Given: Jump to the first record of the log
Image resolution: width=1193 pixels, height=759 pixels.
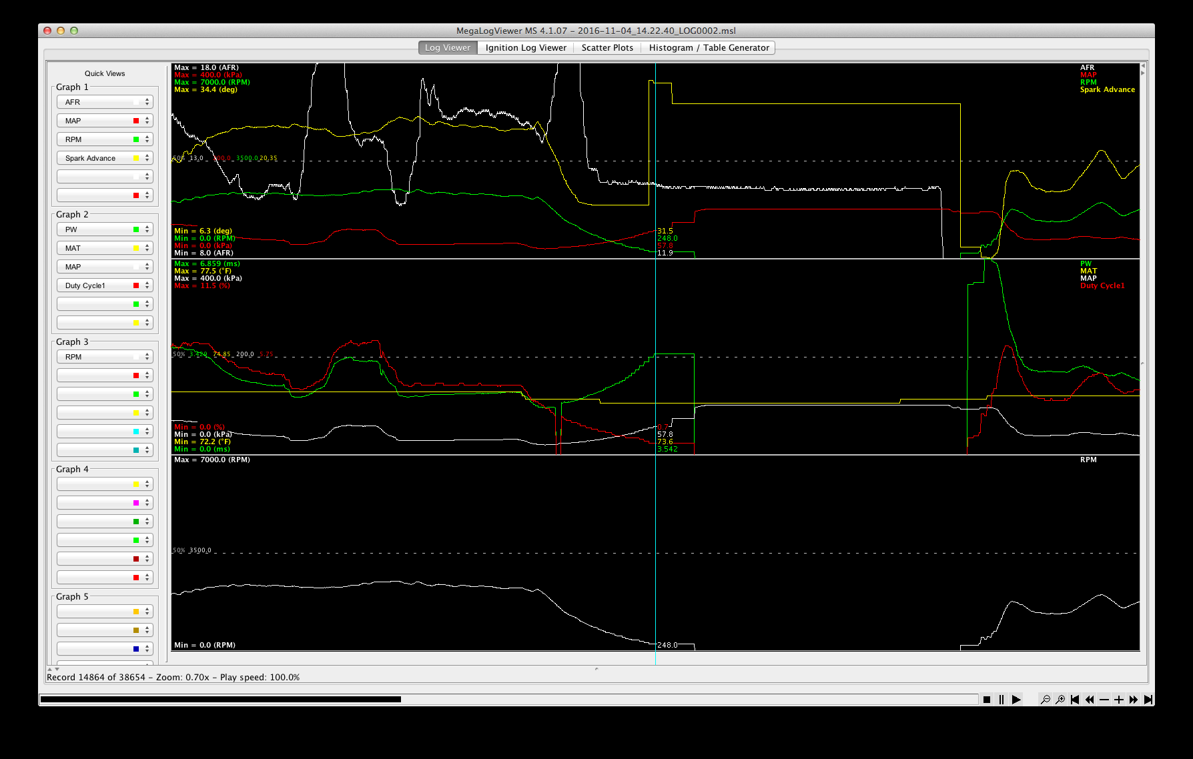Looking at the screenshot, I should [1075, 700].
